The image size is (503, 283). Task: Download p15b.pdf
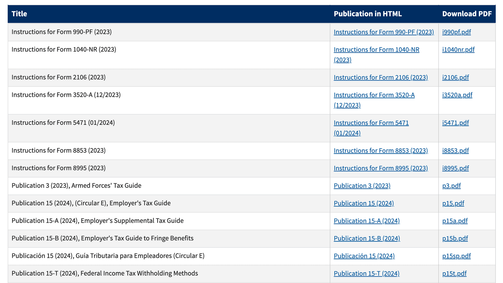pyautogui.click(x=455, y=238)
